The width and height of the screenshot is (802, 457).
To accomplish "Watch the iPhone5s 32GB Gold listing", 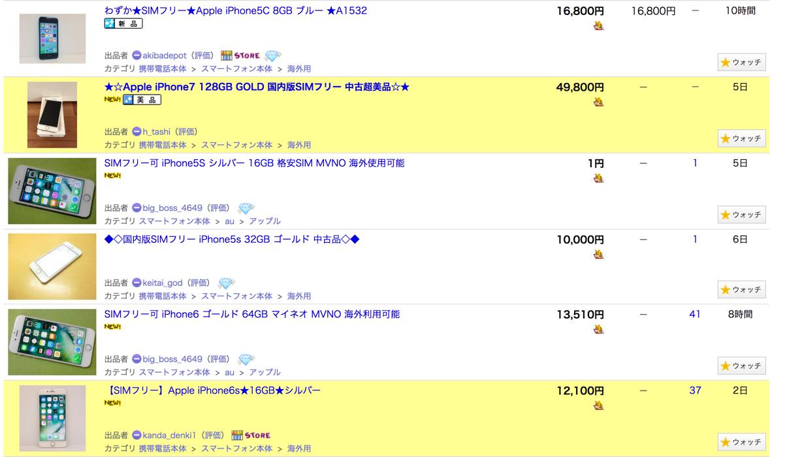I will pos(741,289).
